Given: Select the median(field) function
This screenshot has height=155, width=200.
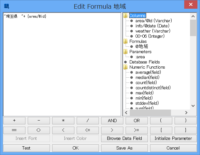Looking at the screenshot, I should 147,77.
